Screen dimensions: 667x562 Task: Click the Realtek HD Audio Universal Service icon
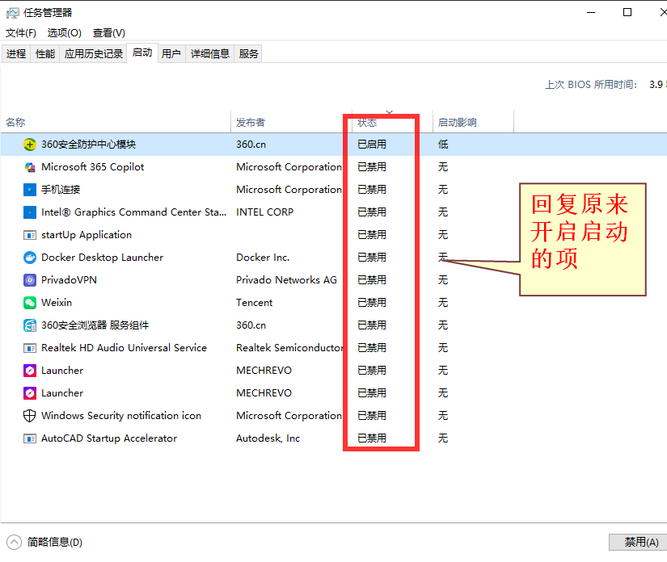click(29, 348)
